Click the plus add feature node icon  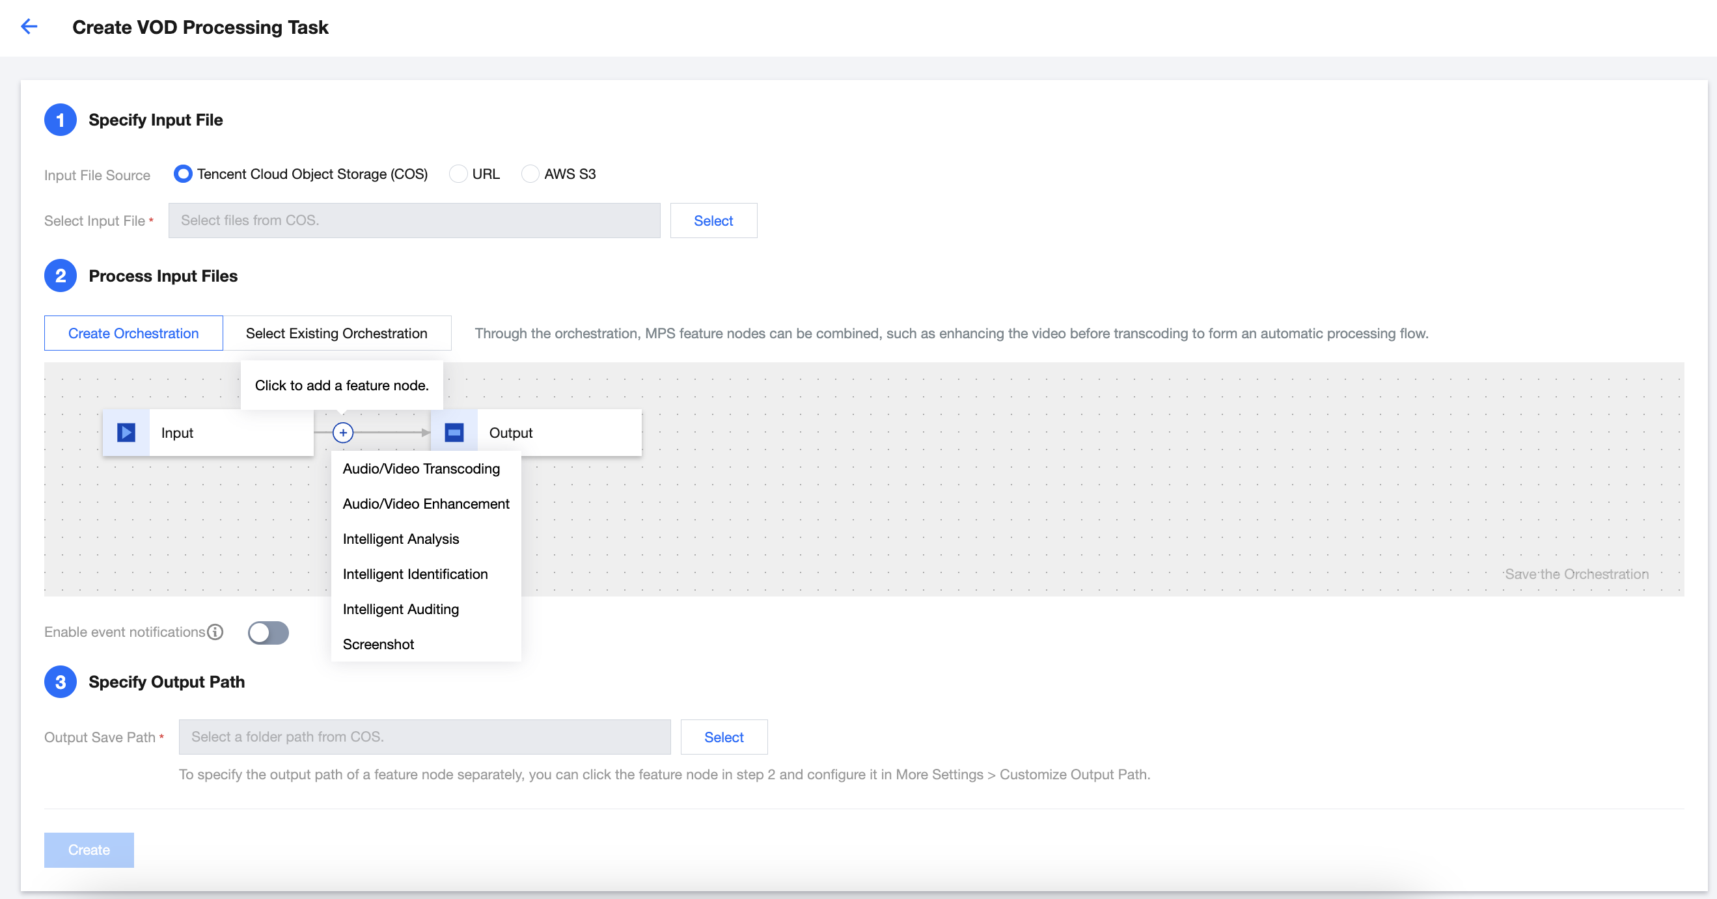click(342, 433)
